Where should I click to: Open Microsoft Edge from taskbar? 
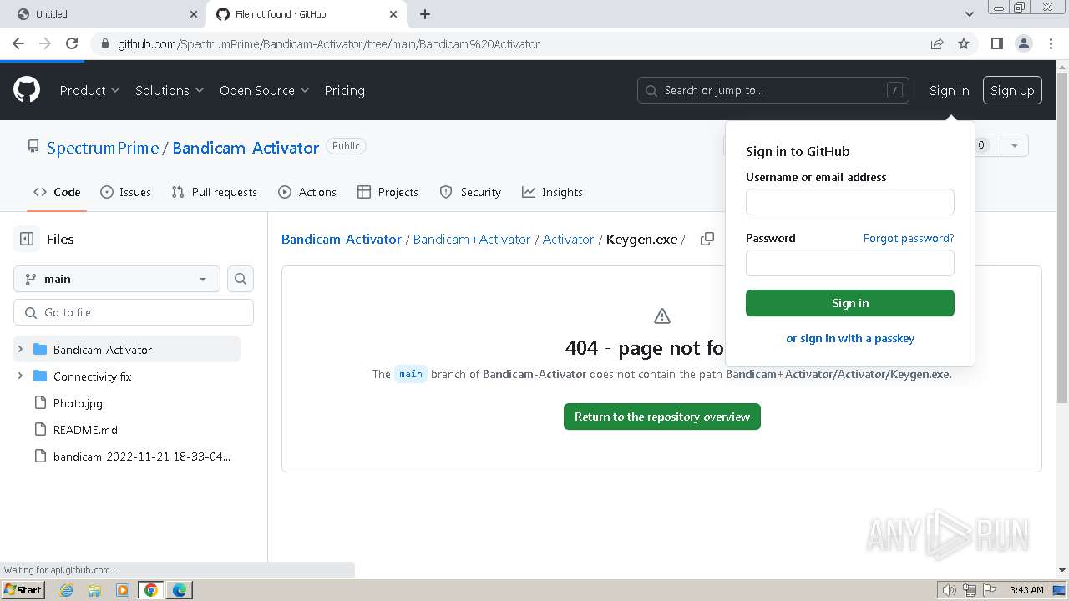180,590
